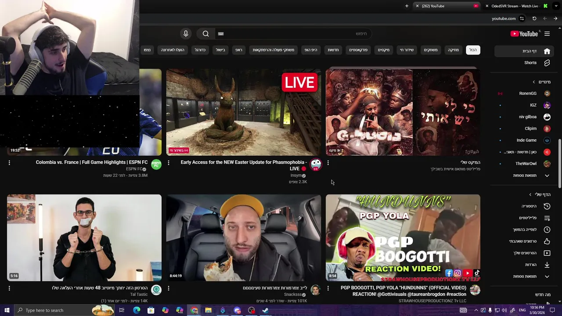Click the YouTube search input field
The height and width of the screenshot is (316, 562).
293,34
